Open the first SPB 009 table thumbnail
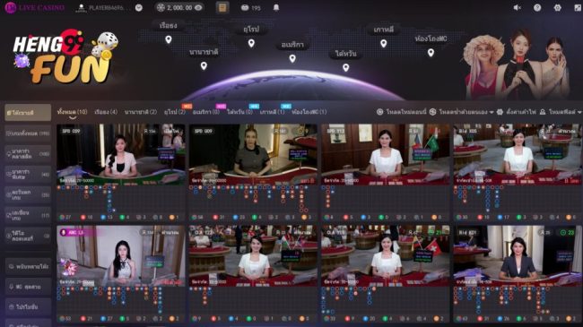This screenshot has height=327, width=583. click(x=121, y=155)
